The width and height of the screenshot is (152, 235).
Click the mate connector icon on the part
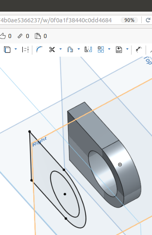coord(120,165)
